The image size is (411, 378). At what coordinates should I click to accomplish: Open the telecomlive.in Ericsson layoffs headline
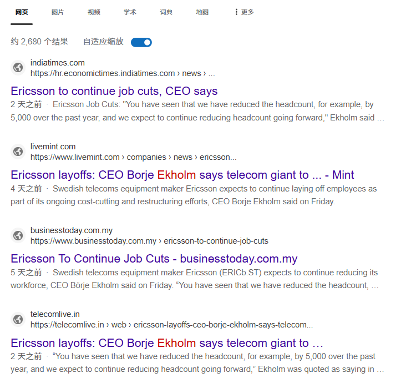167,343
